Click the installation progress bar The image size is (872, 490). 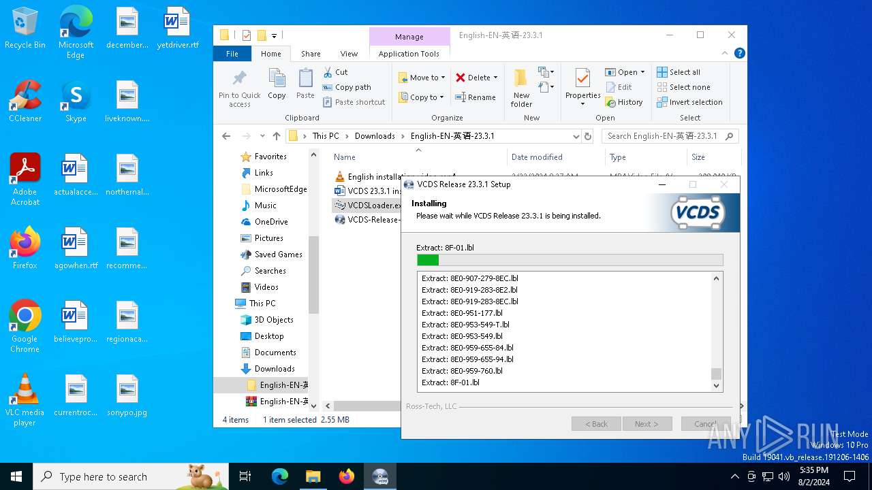click(570, 260)
